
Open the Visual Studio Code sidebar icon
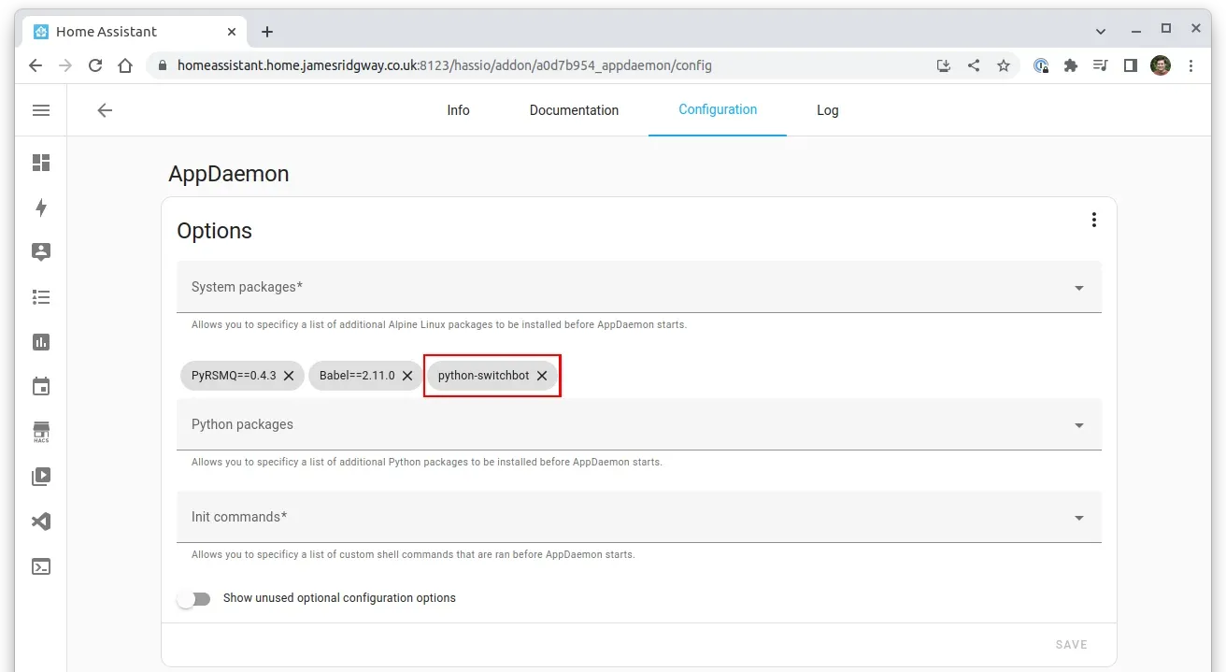pos(41,522)
